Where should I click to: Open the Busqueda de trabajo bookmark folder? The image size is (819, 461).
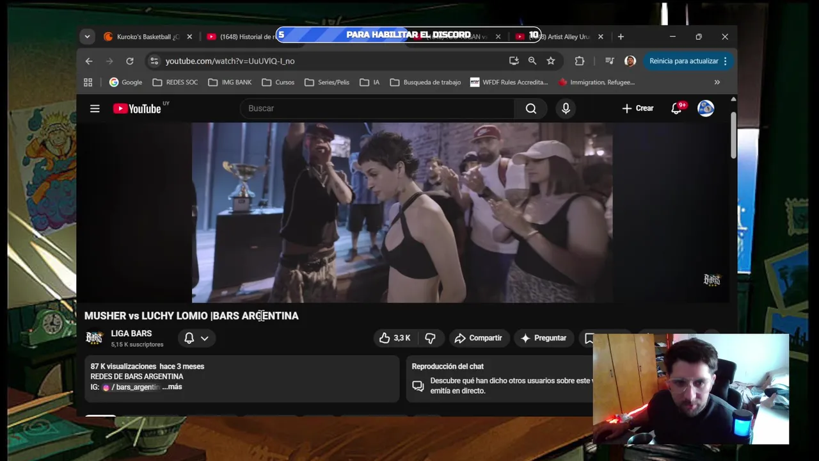pos(425,82)
